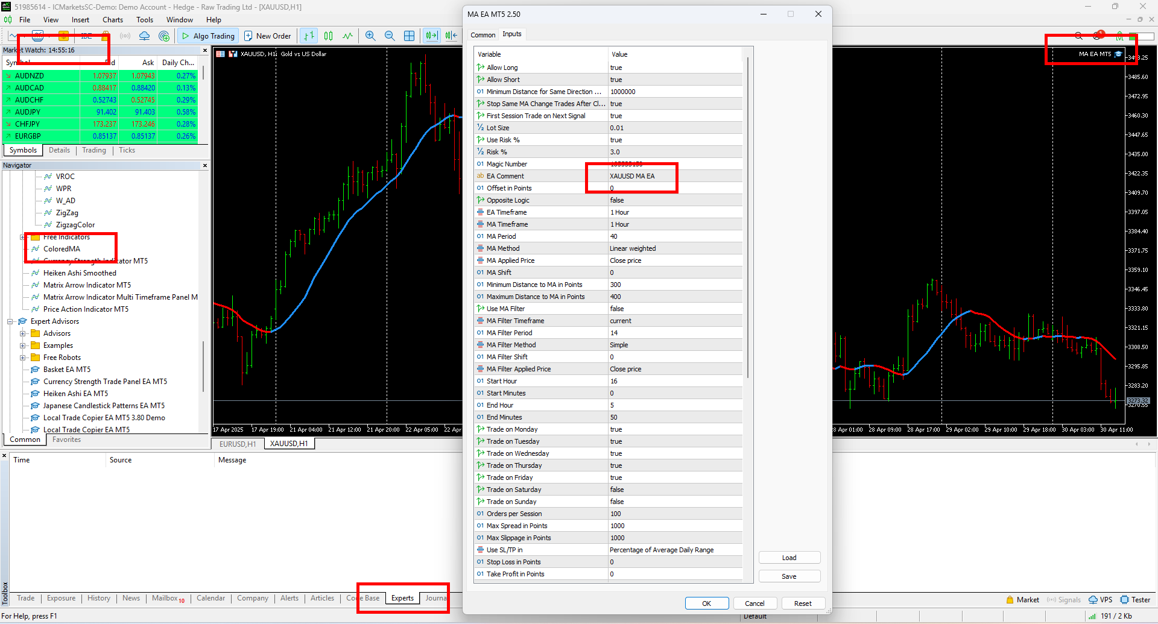
Task: Switch chart to candlestick view
Action: coord(328,36)
